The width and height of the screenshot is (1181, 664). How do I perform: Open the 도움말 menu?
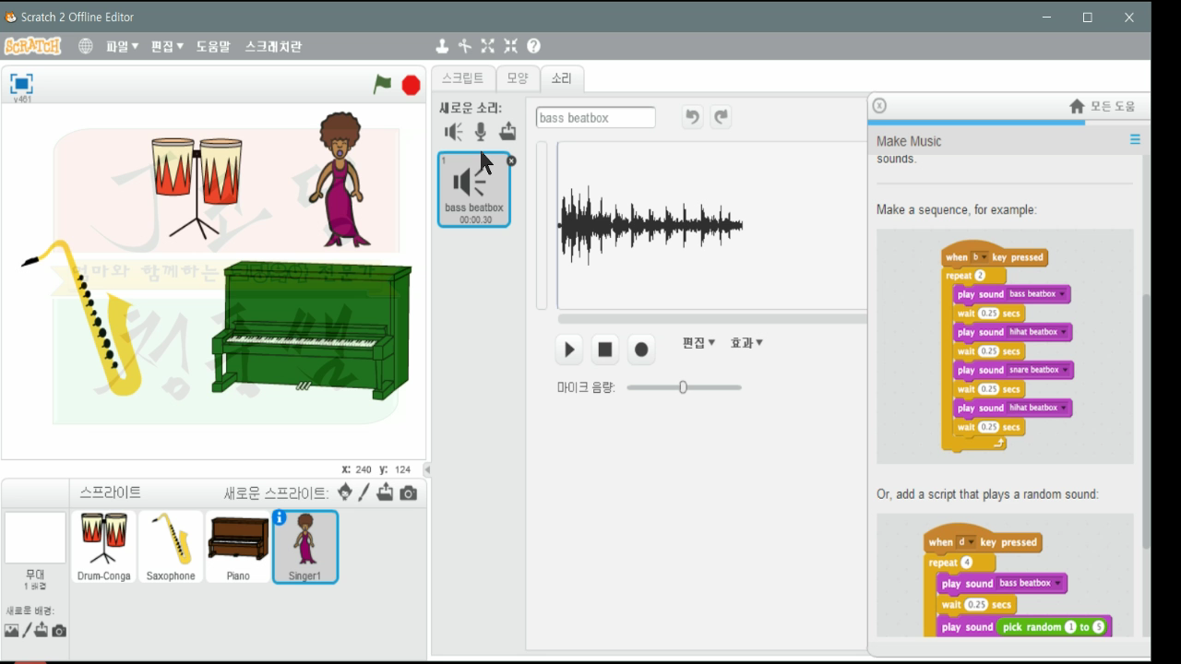pos(213,46)
